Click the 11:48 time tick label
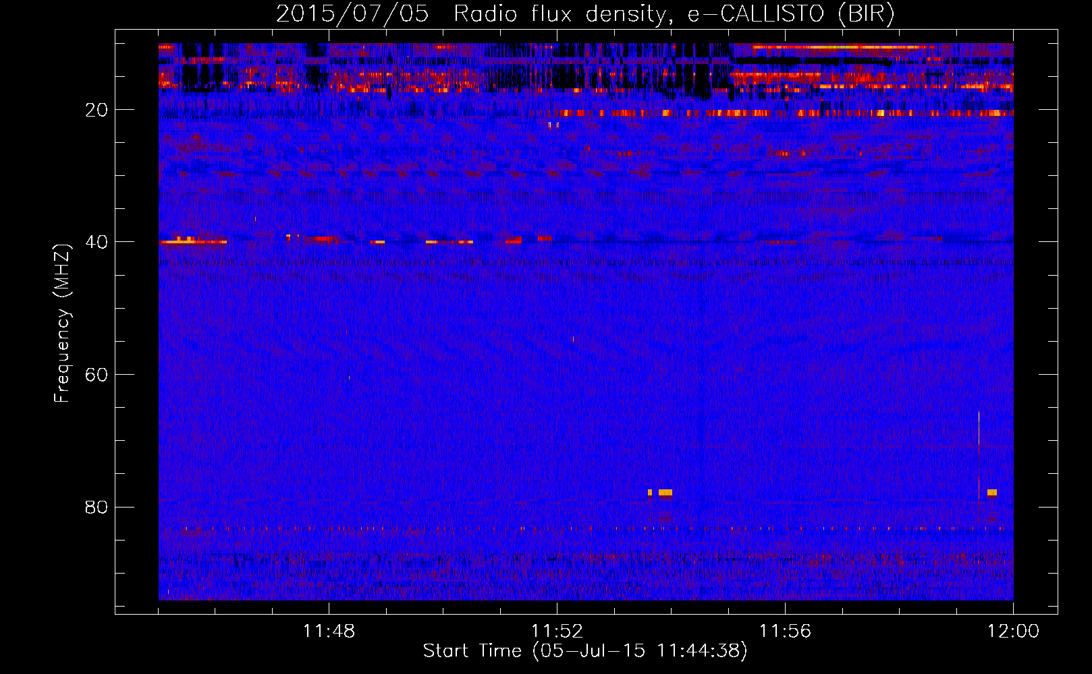 pyautogui.click(x=329, y=632)
